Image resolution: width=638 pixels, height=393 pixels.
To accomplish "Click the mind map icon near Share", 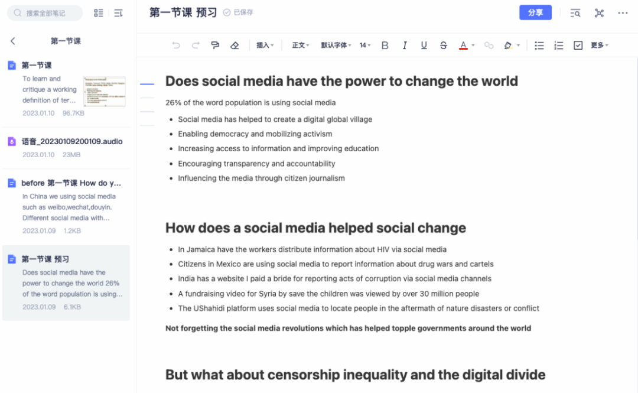I will coord(598,12).
